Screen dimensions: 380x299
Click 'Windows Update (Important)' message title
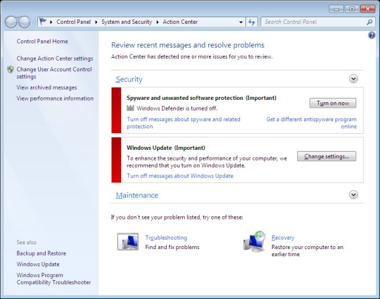[166, 148]
